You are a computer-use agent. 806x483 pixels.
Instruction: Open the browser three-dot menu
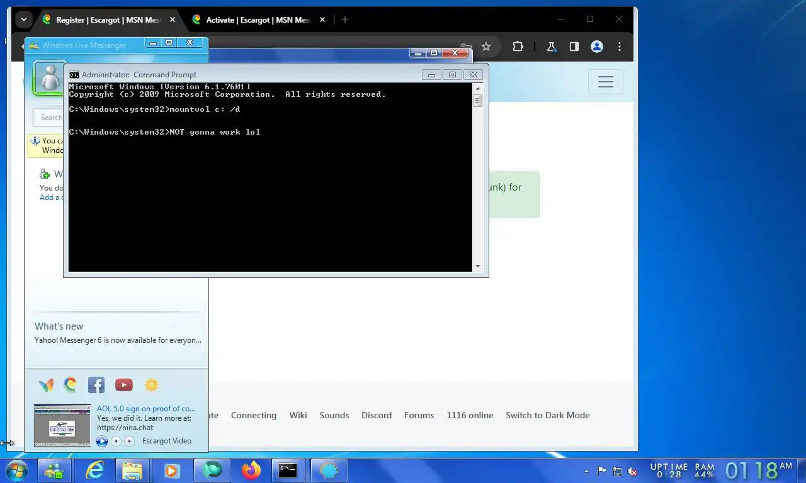pyautogui.click(x=620, y=47)
